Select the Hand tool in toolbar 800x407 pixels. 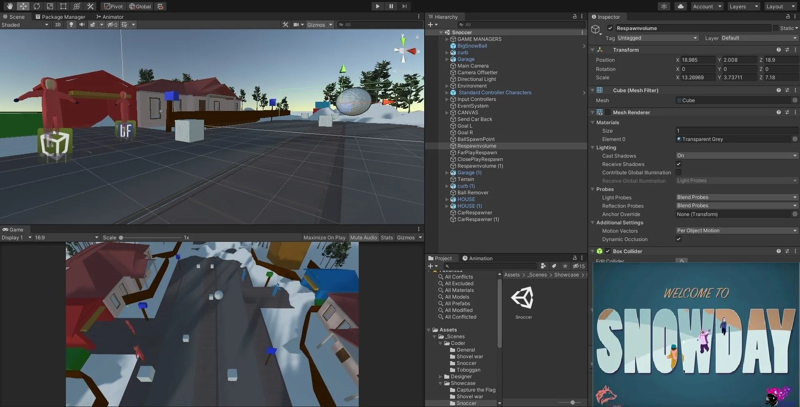pos(10,6)
